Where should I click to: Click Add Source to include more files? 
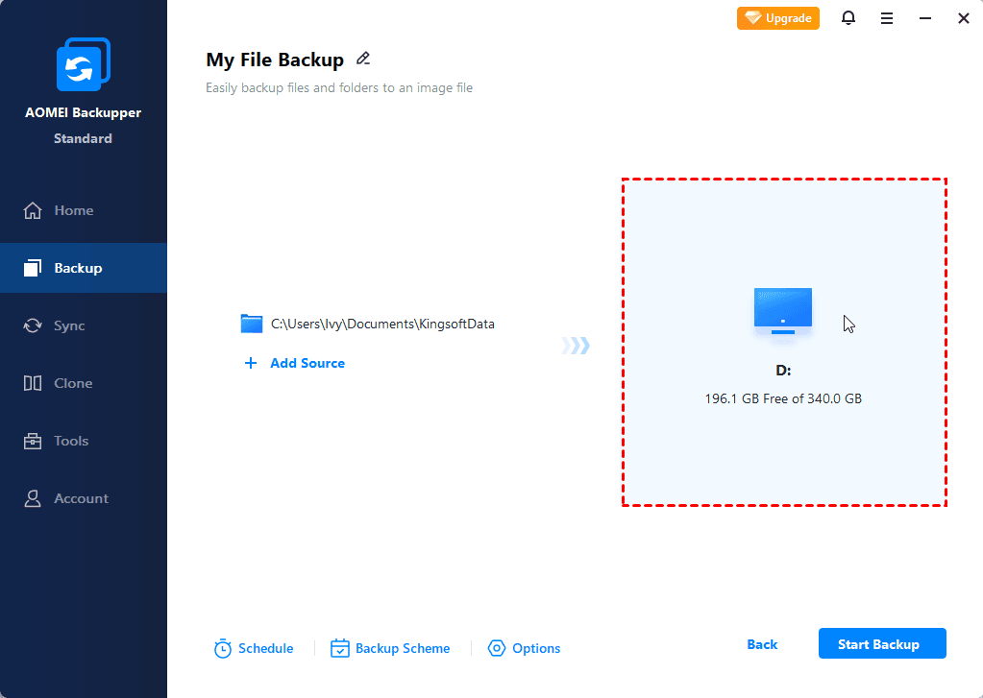[x=293, y=363]
